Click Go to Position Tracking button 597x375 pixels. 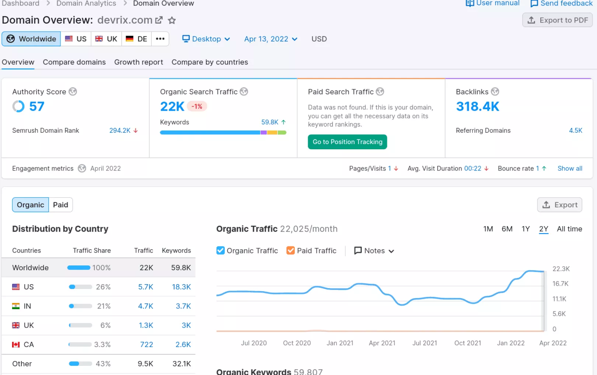point(347,142)
